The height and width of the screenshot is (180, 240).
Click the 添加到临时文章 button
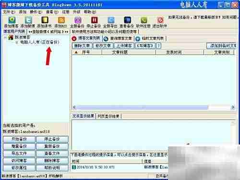tap(222, 46)
